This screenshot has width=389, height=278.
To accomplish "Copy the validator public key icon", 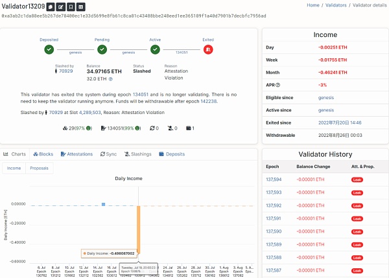I will (x=49, y=6).
